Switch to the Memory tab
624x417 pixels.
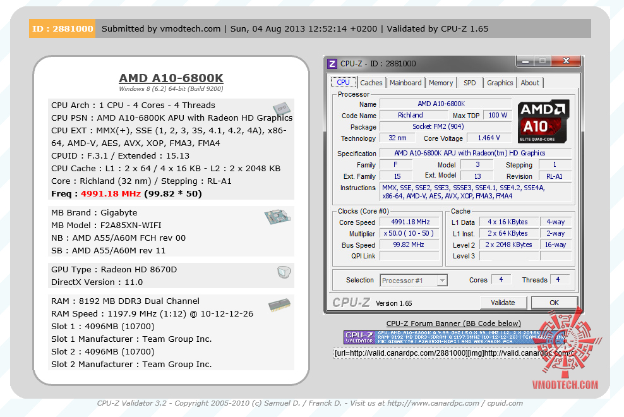(x=441, y=83)
